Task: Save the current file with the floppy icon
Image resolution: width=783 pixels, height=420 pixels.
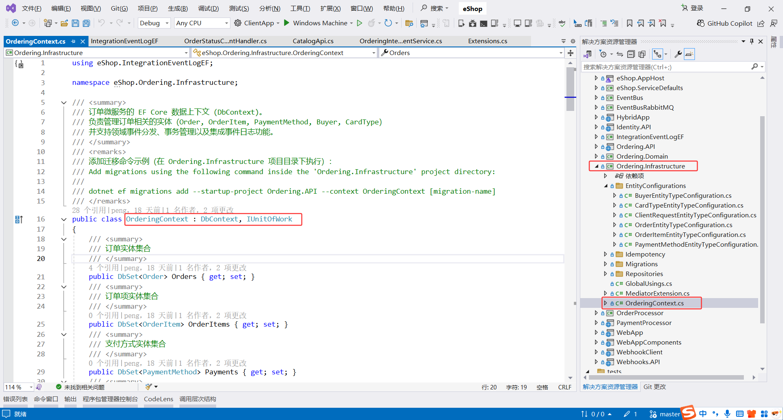Action: 75,23
